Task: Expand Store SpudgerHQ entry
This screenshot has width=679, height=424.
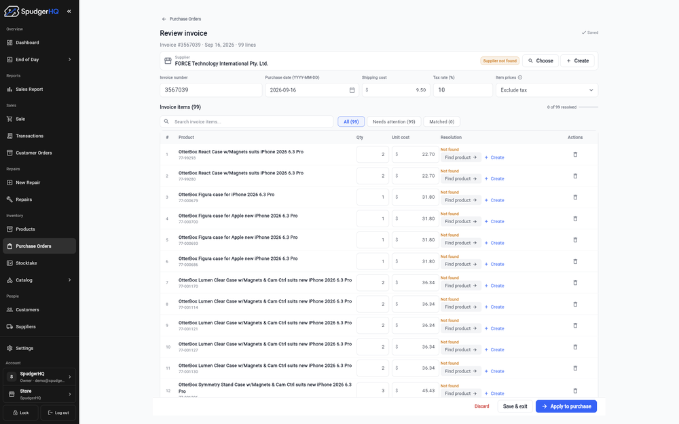Action: click(x=39, y=393)
